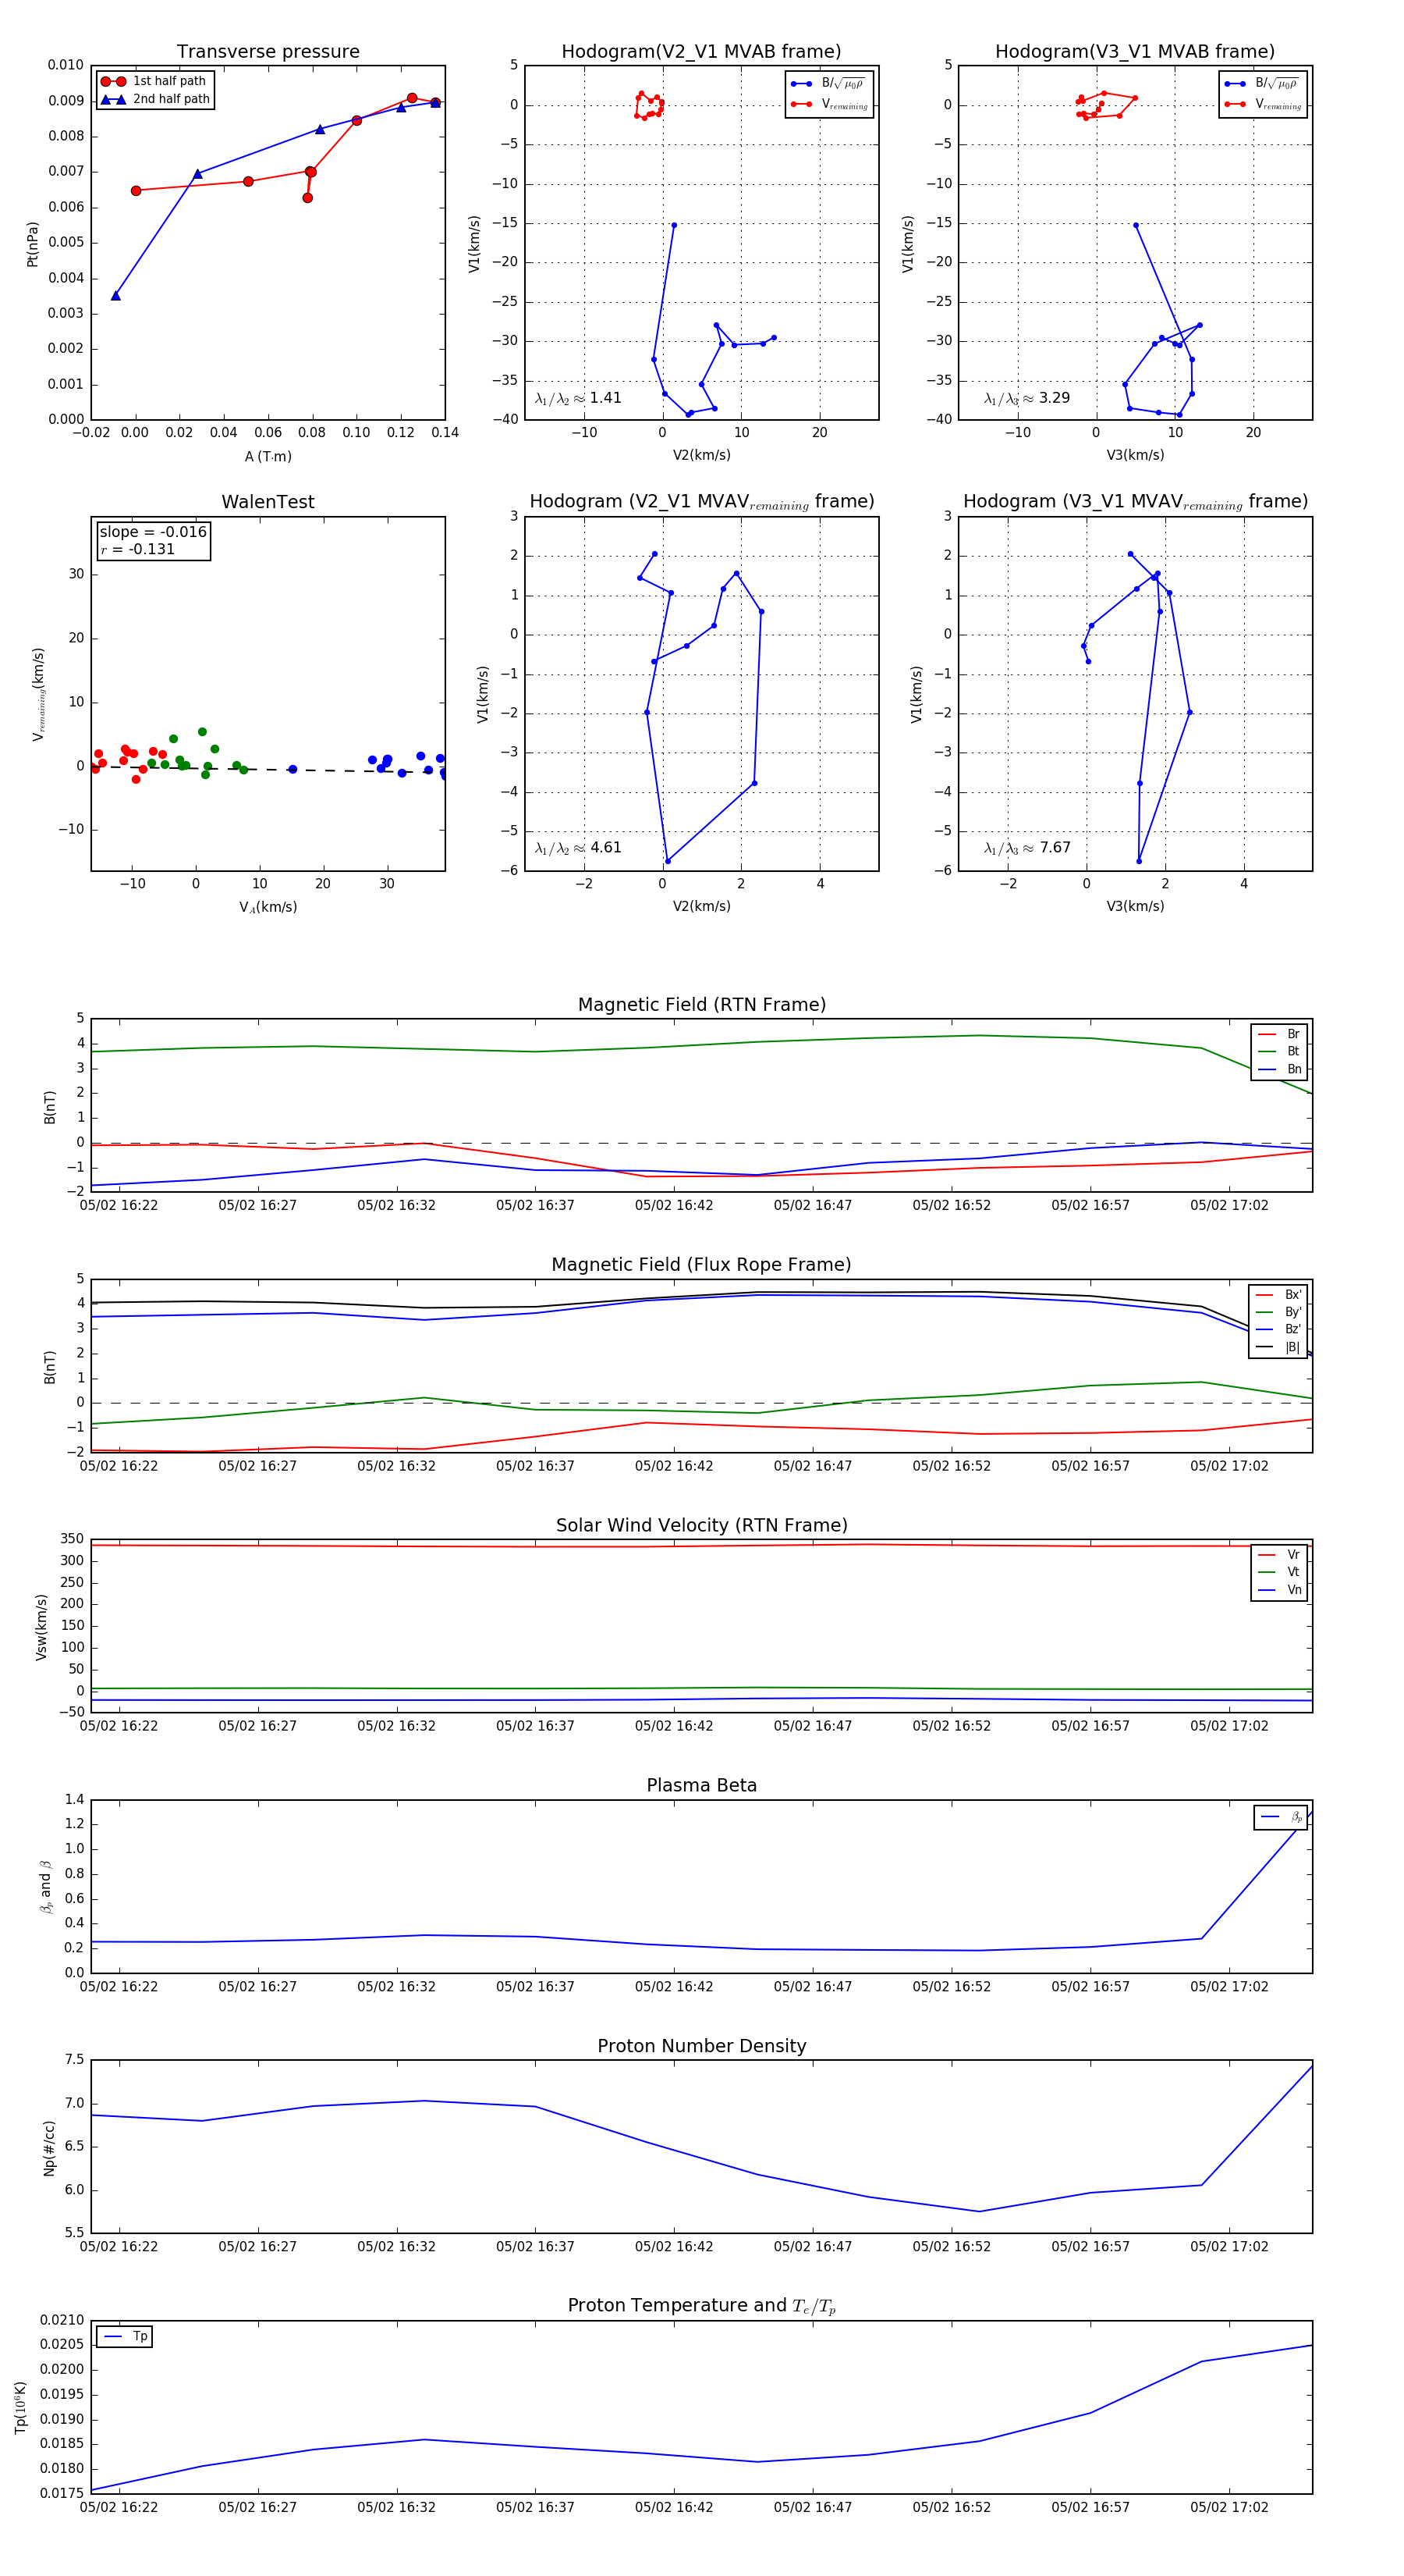
Task: Click the 'r = -0.131' annotation
Action: 138,549
